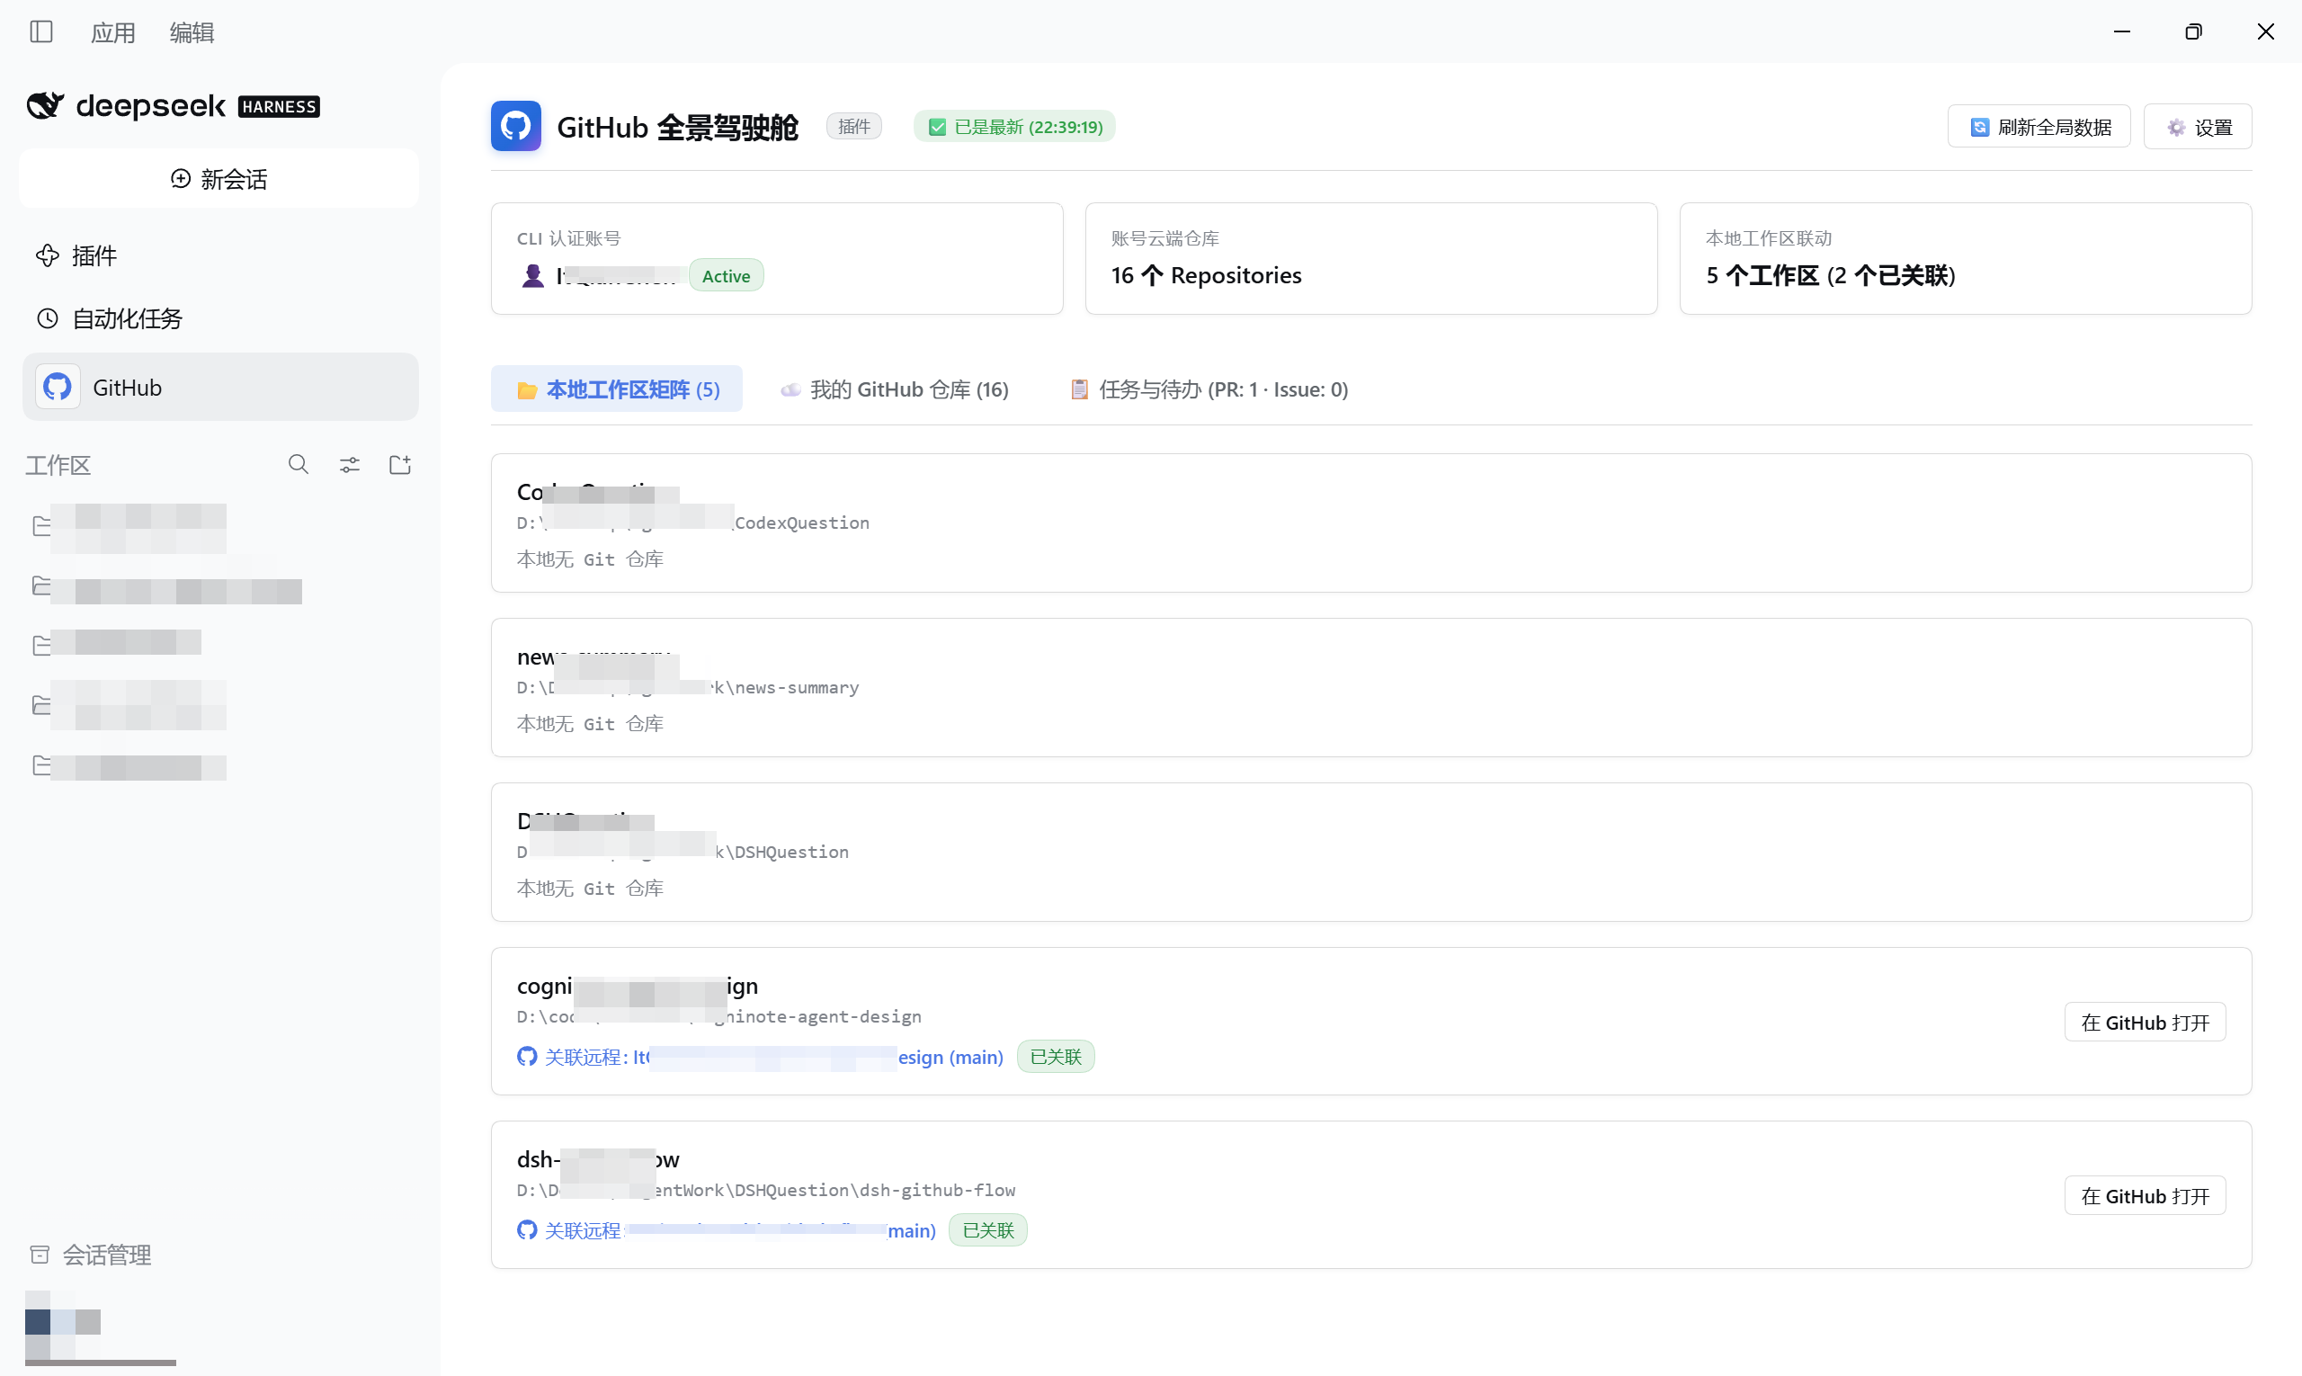This screenshot has width=2302, height=1376.
Task: Open 会话管理 session management
Action: click(91, 1255)
